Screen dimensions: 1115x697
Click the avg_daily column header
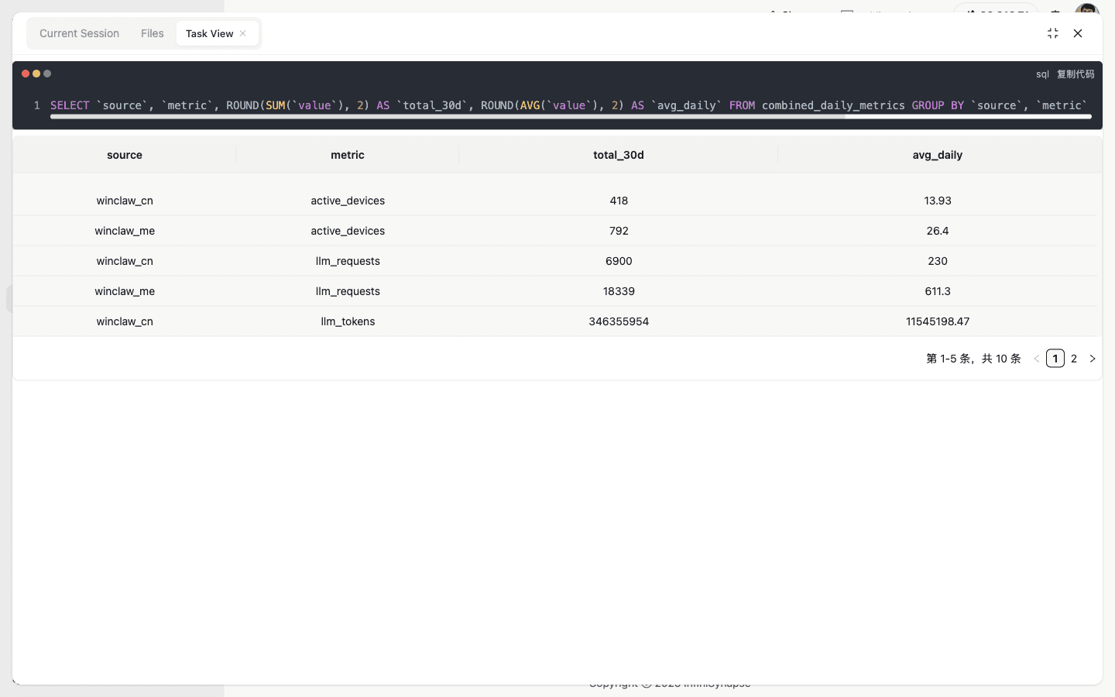(938, 155)
